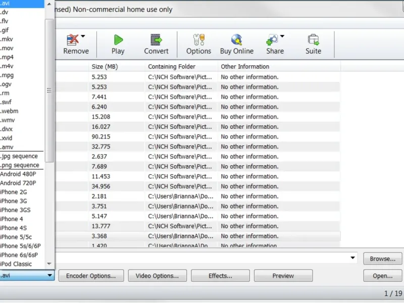This screenshot has height=303, width=404.
Task: Choose .wmv in the format list
Action: tap(22, 120)
